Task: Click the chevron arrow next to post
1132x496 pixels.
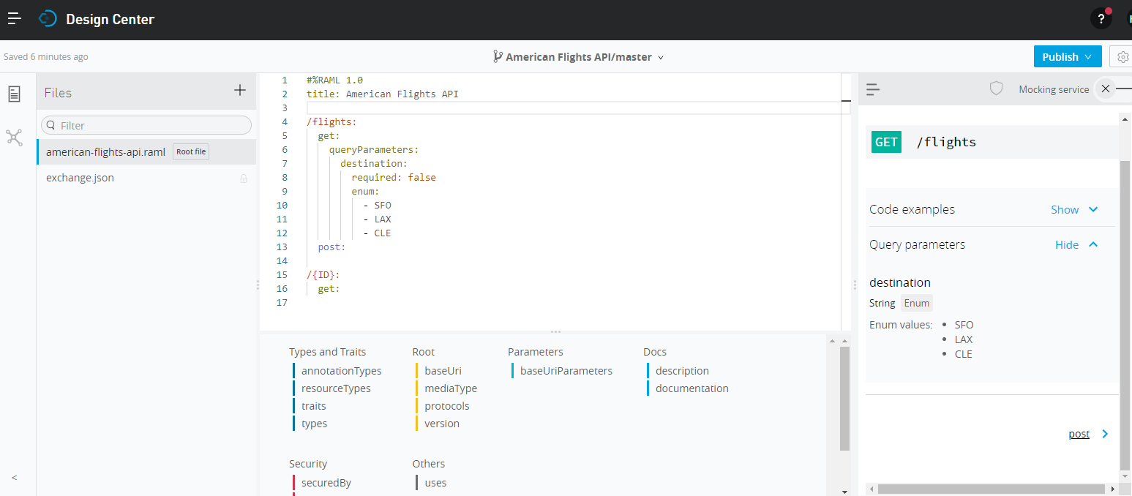Action: [x=1105, y=434]
